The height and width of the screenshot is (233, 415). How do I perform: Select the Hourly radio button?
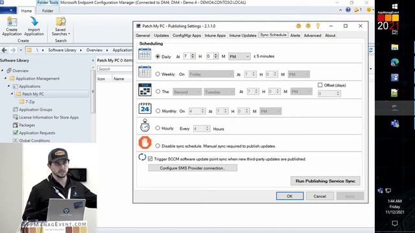pos(158,128)
